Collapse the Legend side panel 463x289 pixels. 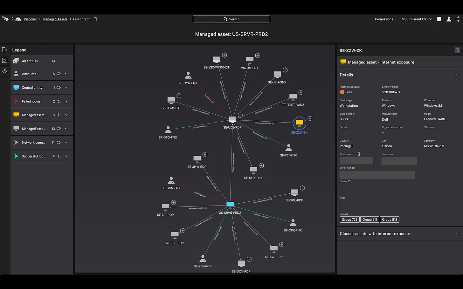coord(5,50)
